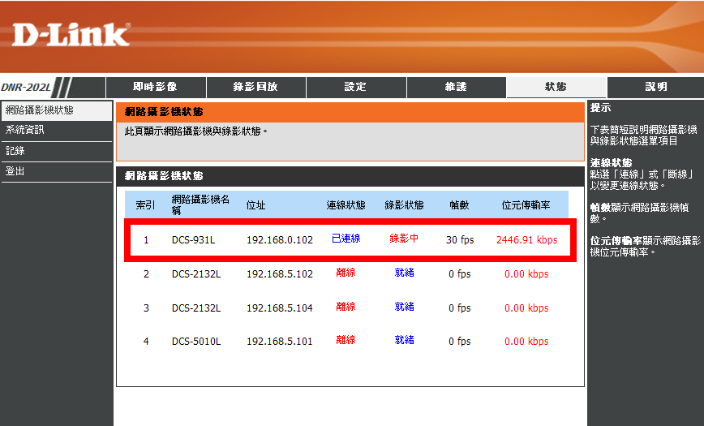Image resolution: width=704 pixels, height=426 pixels.
Task: Click the 30 fps value
Action: 460,240
